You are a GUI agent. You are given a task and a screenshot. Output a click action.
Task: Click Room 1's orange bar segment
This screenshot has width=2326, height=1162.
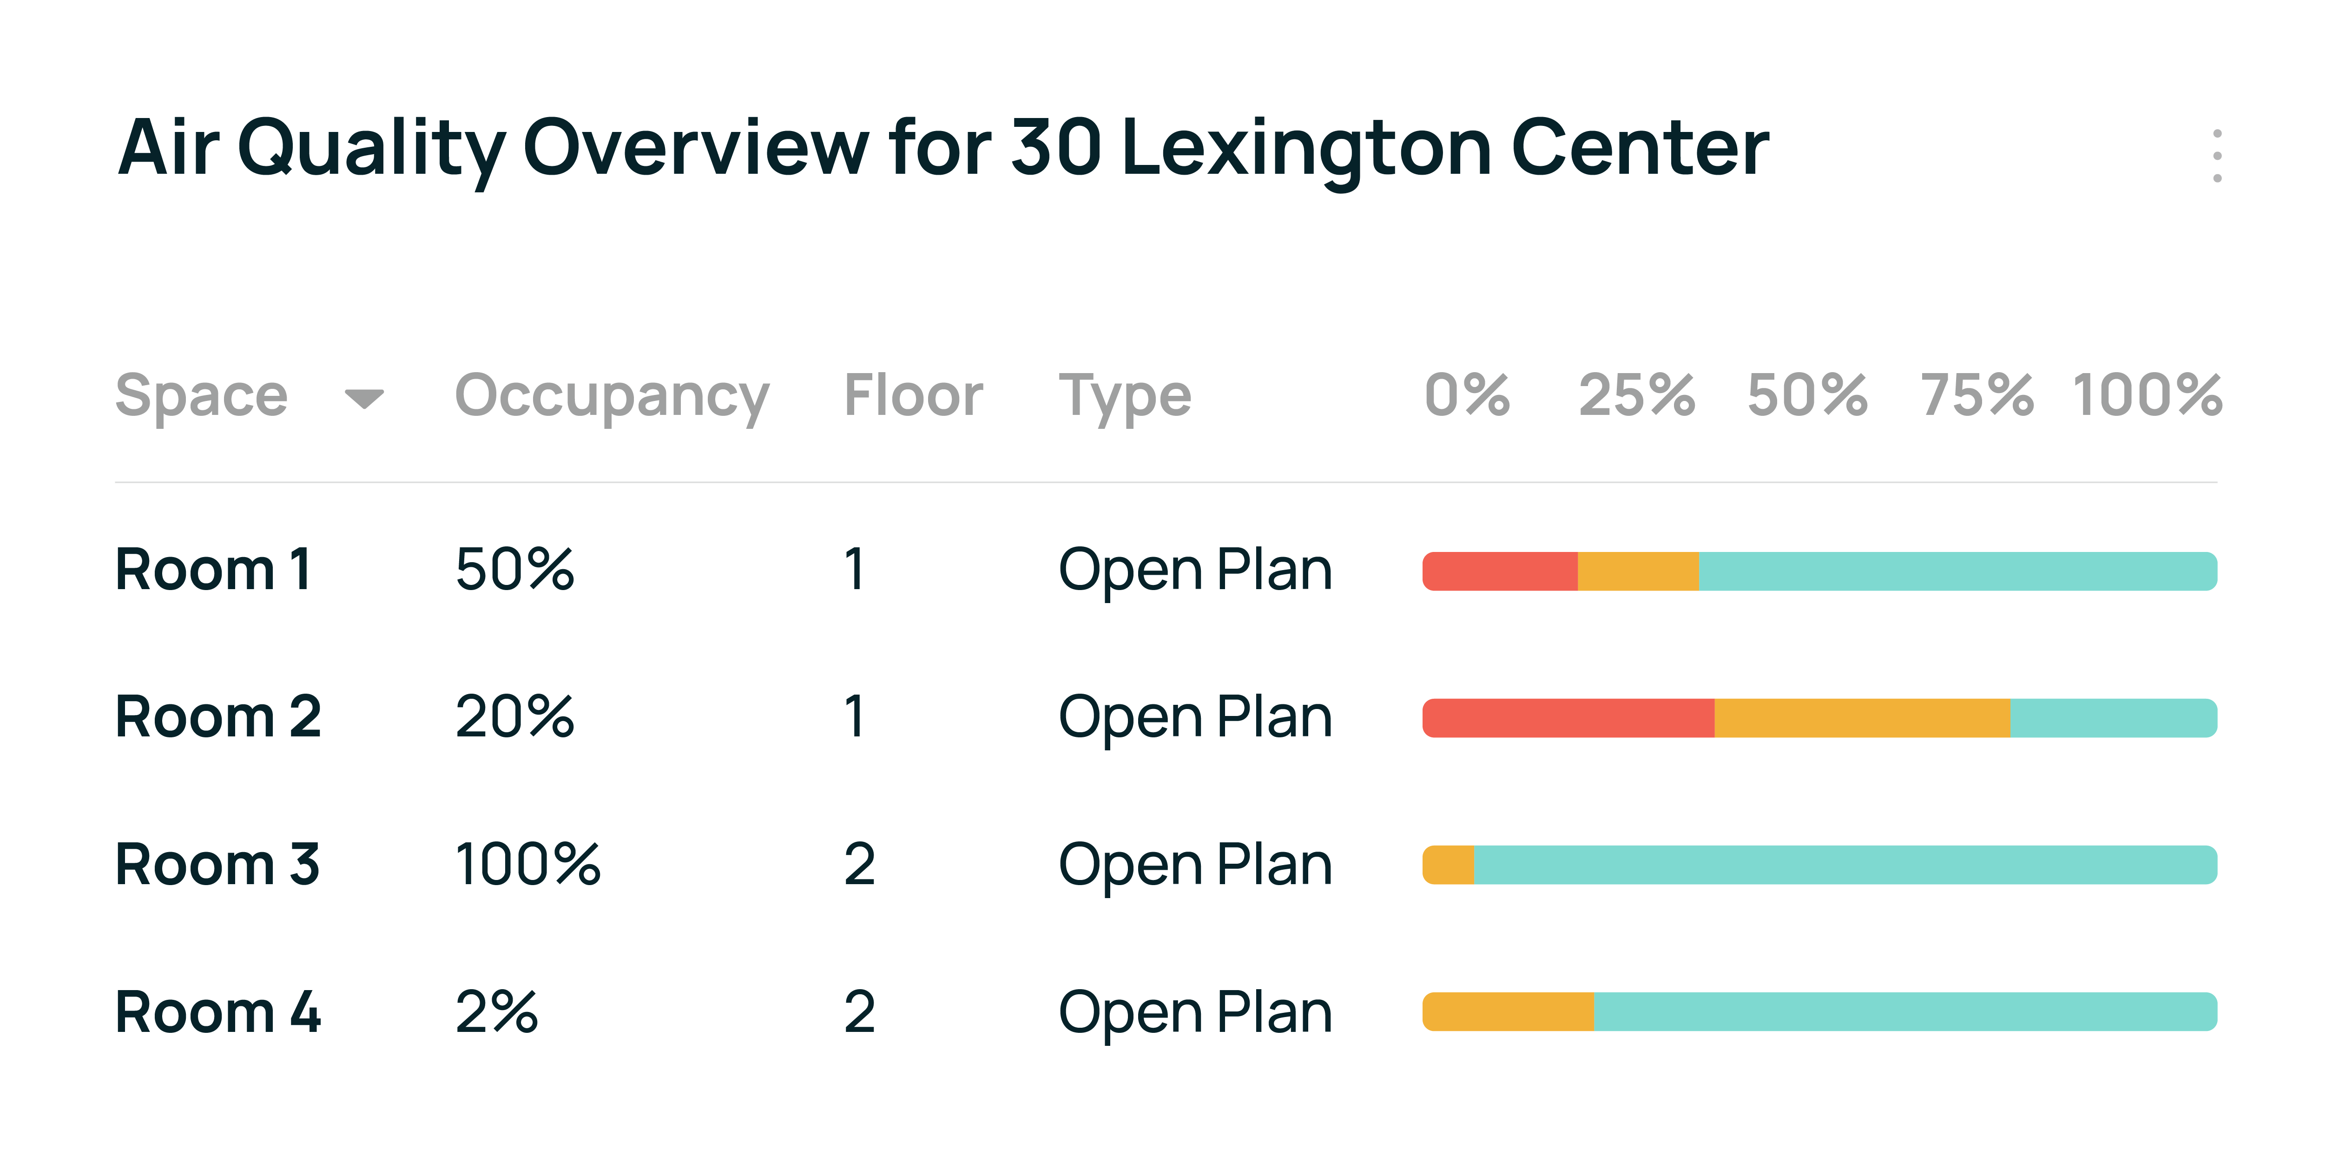coord(1638,571)
